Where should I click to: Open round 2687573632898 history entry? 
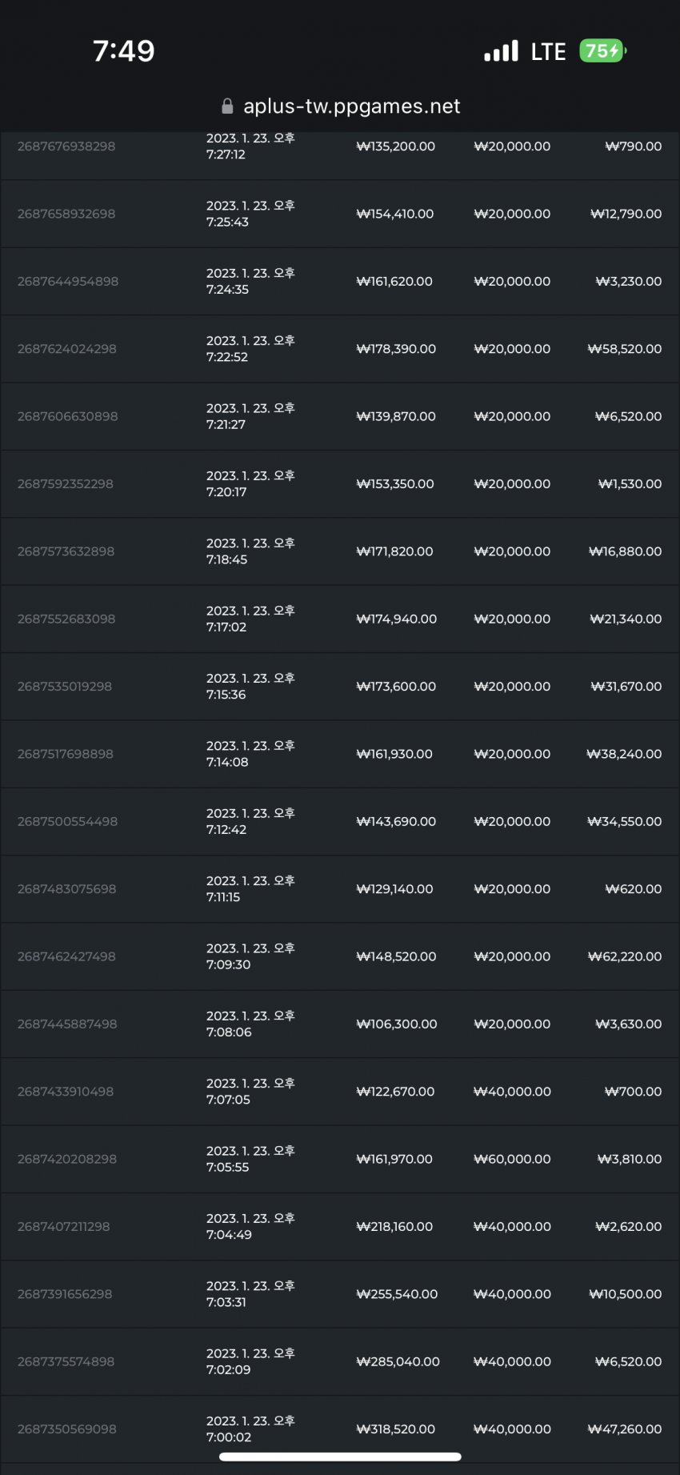340,551
